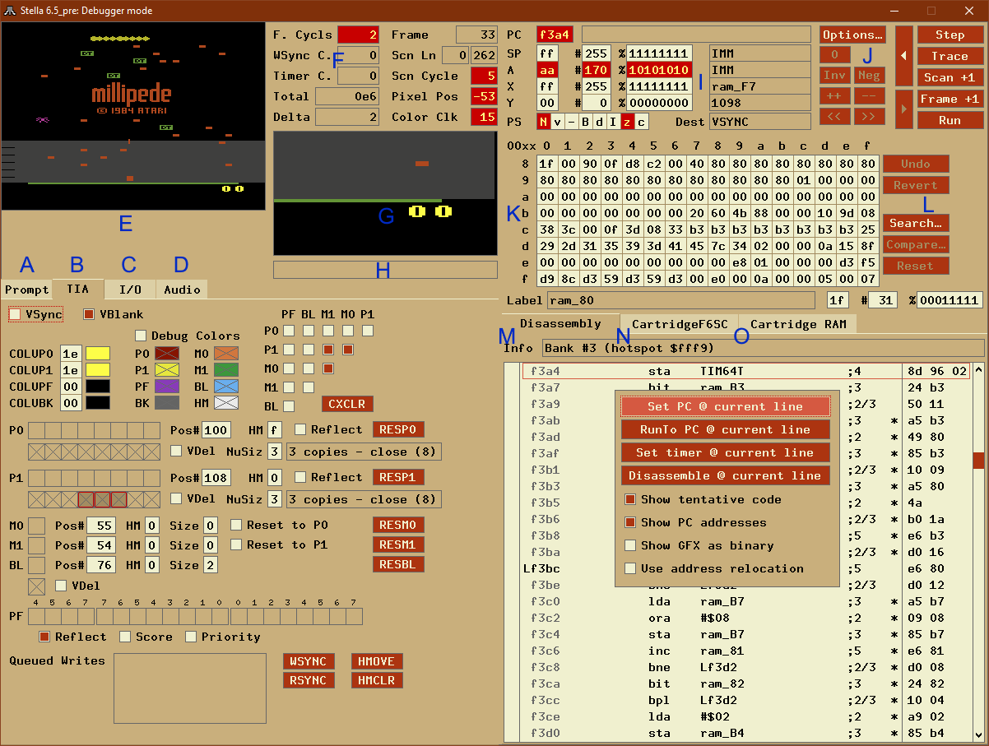Click the BL blue debug color swatch
Screen dimensions: 989x746
(x=225, y=387)
